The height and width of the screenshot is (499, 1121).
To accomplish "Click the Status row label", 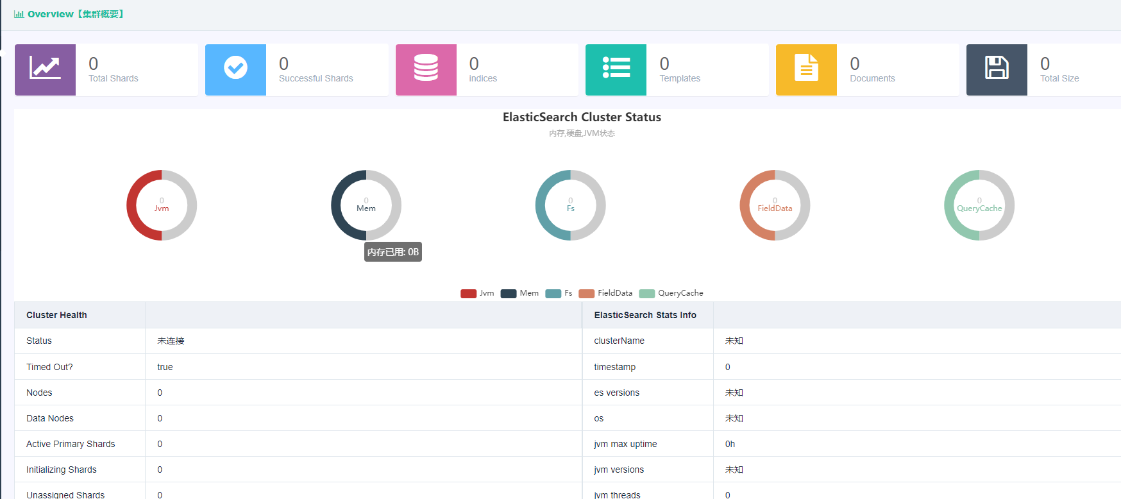I will [39, 341].
